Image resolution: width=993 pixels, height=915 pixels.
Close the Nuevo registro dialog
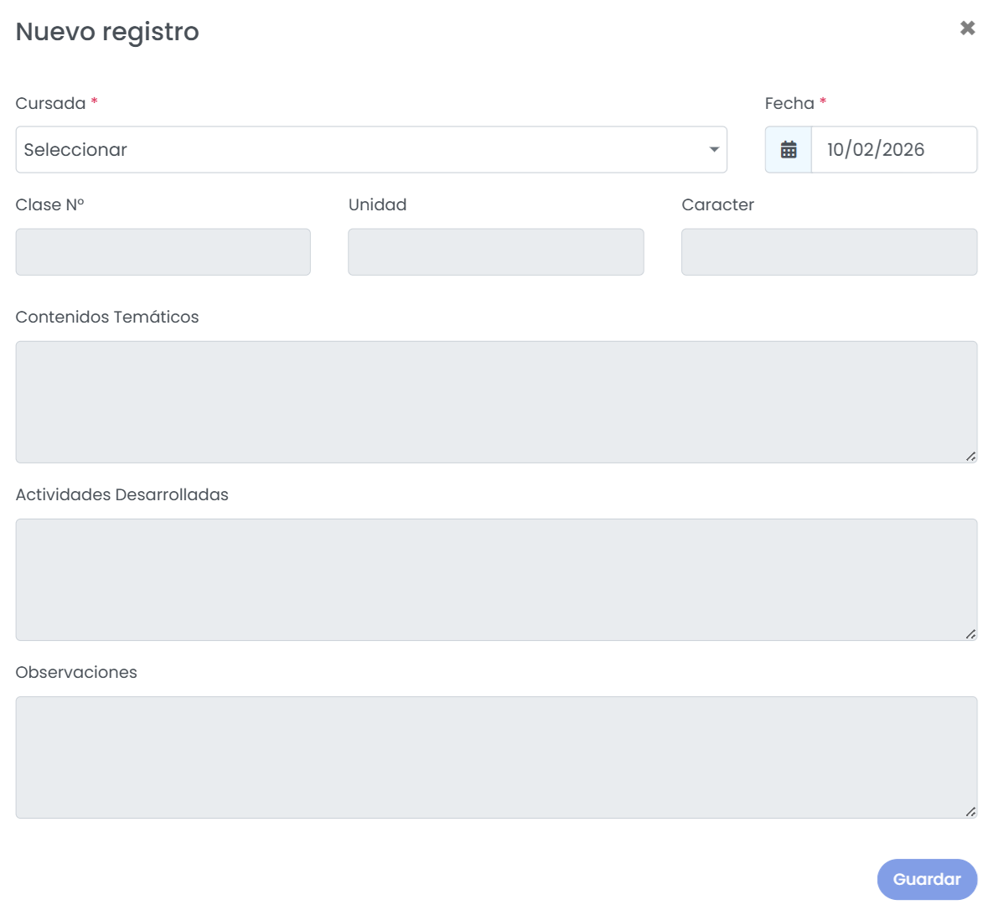pos(967,28)
